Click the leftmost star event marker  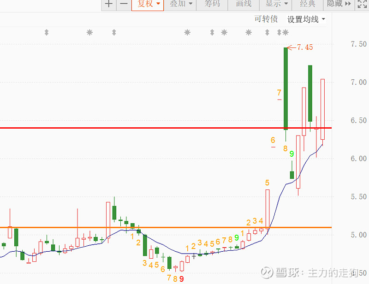(89, 32)
